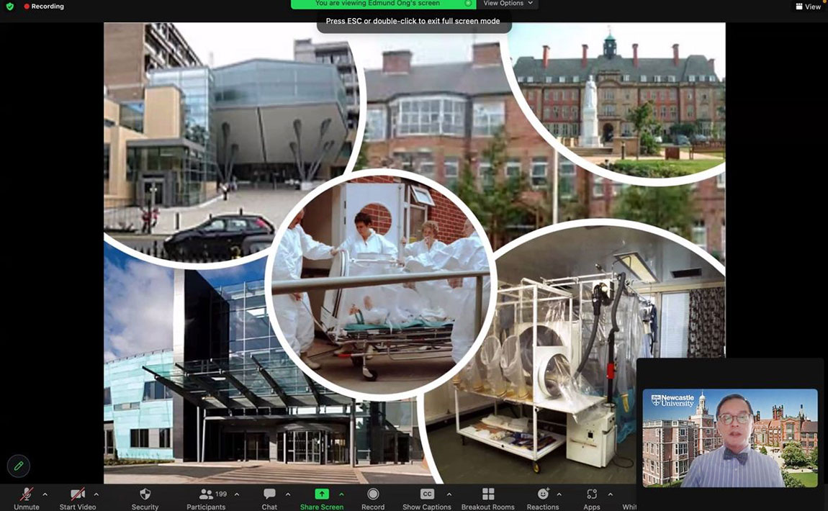Open the View layout menu
The height and width of the screenshot is (511, 828).
coord(808,6)
